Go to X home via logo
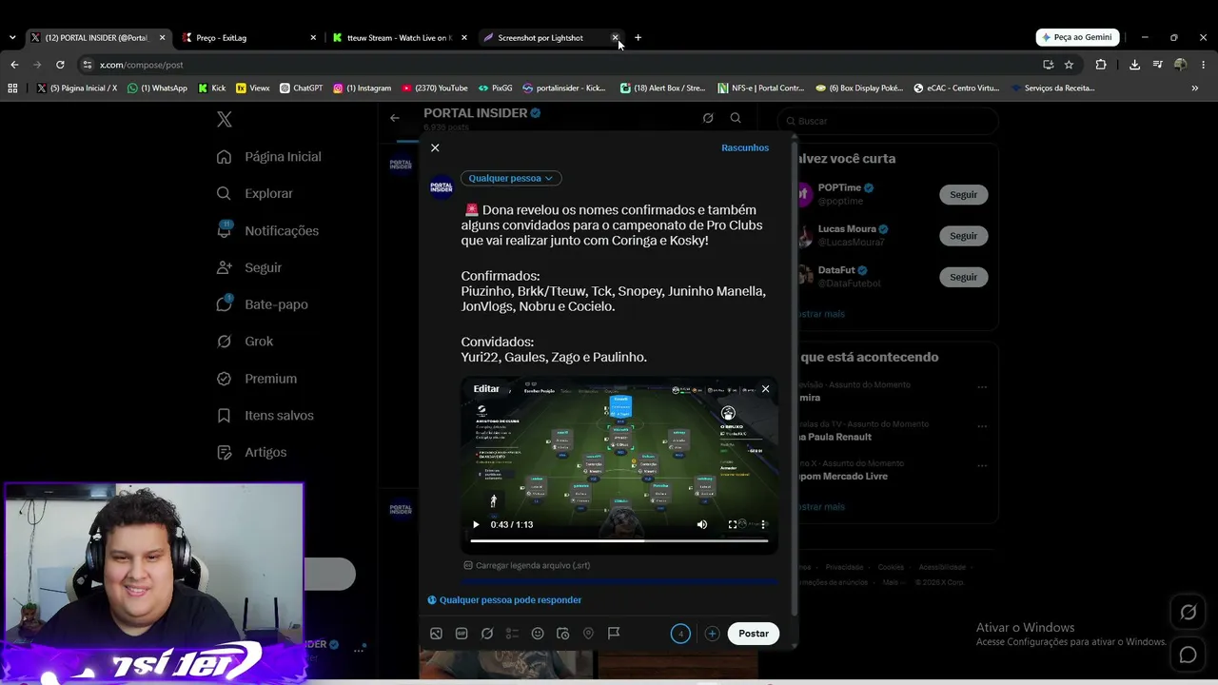 225,119
